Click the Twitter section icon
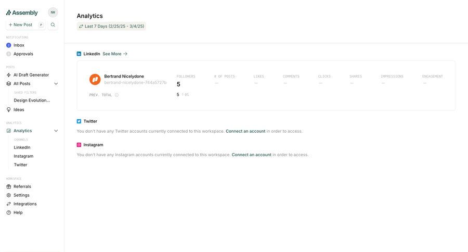468x252 pixels. (x=79, y=121)
